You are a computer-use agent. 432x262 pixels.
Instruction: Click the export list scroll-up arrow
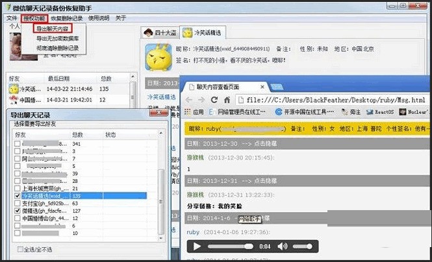[x=161, y=134]
